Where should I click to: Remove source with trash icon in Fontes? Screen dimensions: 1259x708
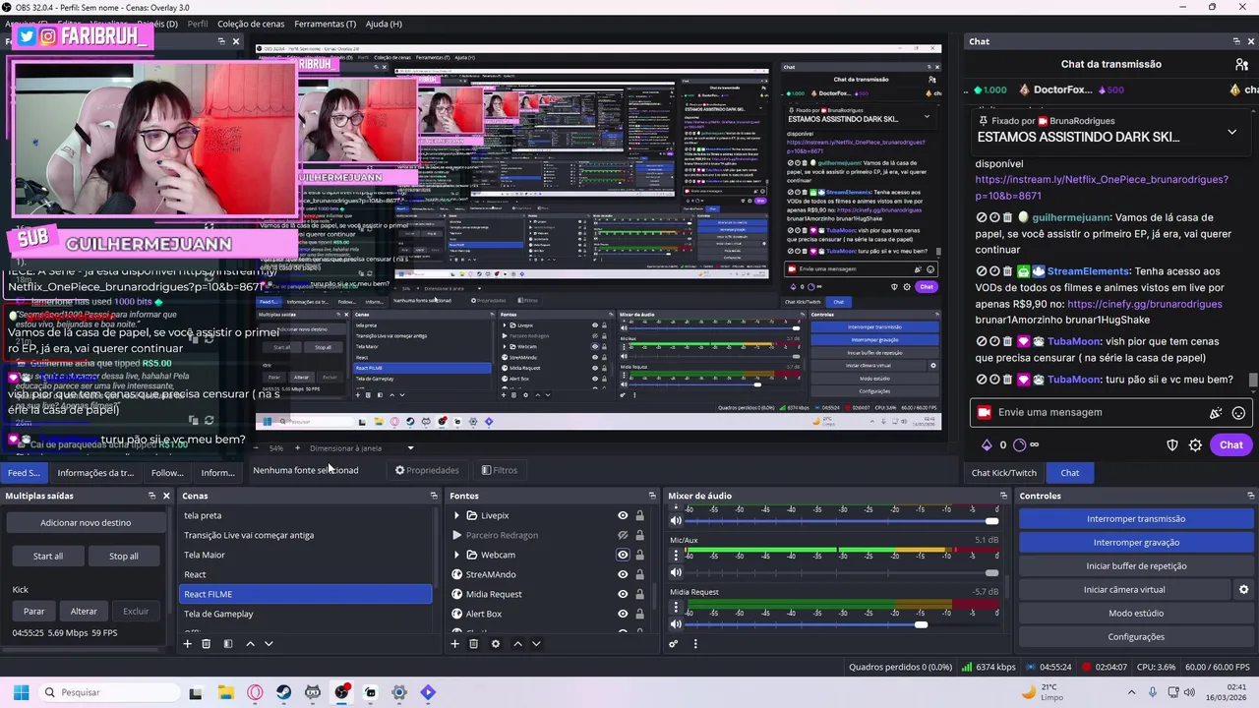(x=473, y=644)
